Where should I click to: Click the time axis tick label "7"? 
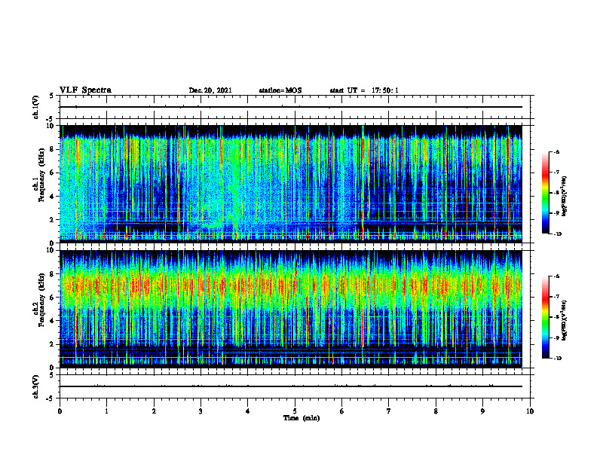click(389, 411)
